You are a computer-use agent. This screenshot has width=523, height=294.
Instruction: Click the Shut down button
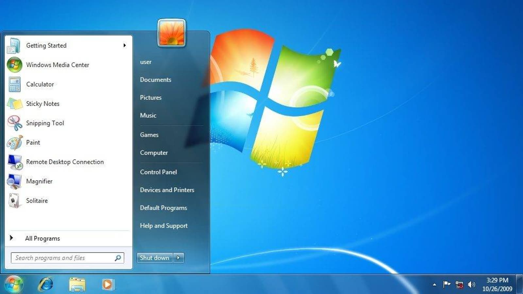pos(155,258)
